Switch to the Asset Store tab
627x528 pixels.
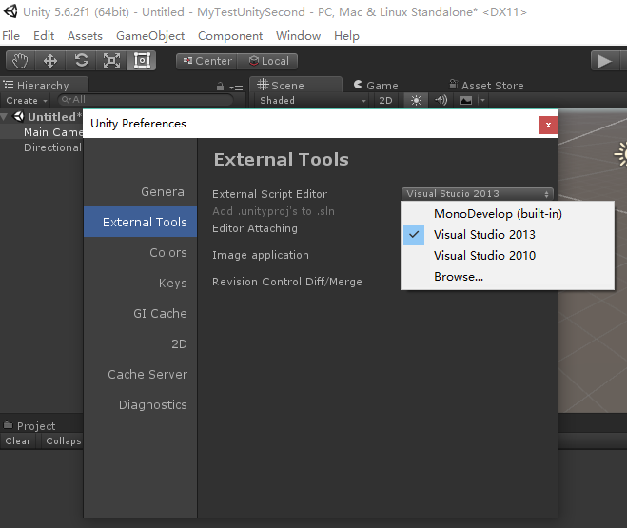(x=486, y=86)
